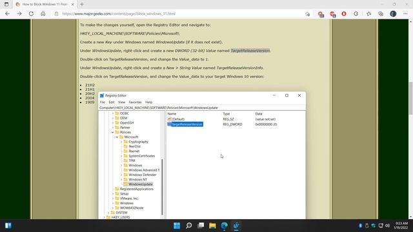Open the red Opera extension icon
Viewport: 413px width, 232px height.
(x=344, y=14)
